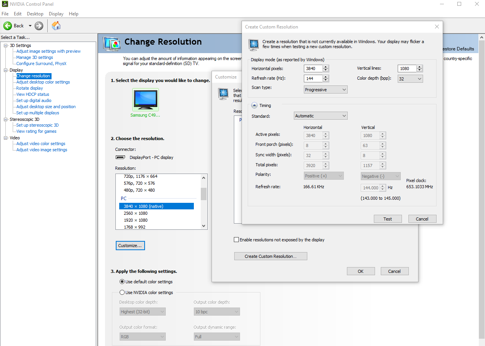Open Adjust desktop color settings

(43, 82)
